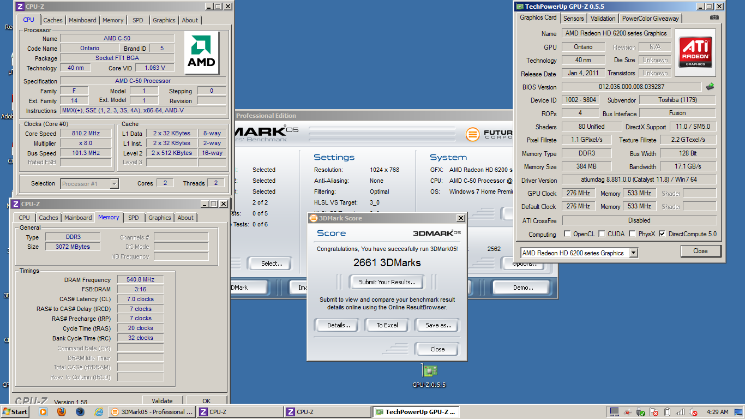Open PowerColor Giveaway tab
This screenshot has height=419, width=745.
click(x=651, y=18)
